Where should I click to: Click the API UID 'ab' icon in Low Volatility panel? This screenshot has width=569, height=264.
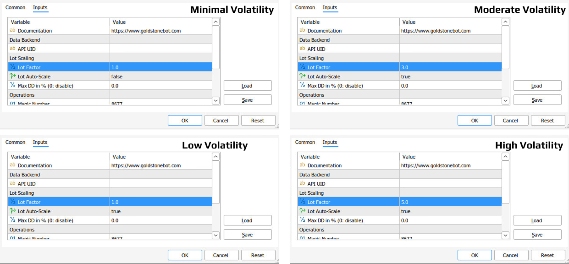click(12, 183)
